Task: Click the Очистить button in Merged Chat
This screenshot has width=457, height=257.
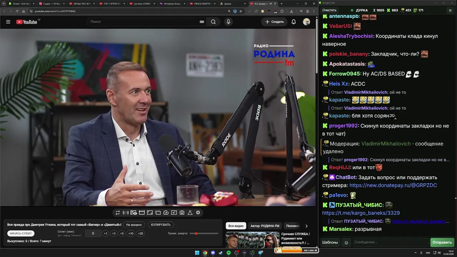Action: pyautogui.click(x=329, y=10)
